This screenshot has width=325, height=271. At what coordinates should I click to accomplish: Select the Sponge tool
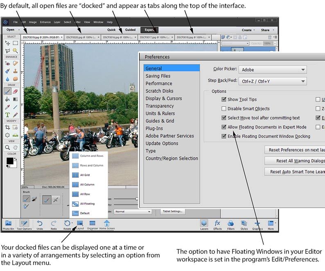tap(15, 79)
